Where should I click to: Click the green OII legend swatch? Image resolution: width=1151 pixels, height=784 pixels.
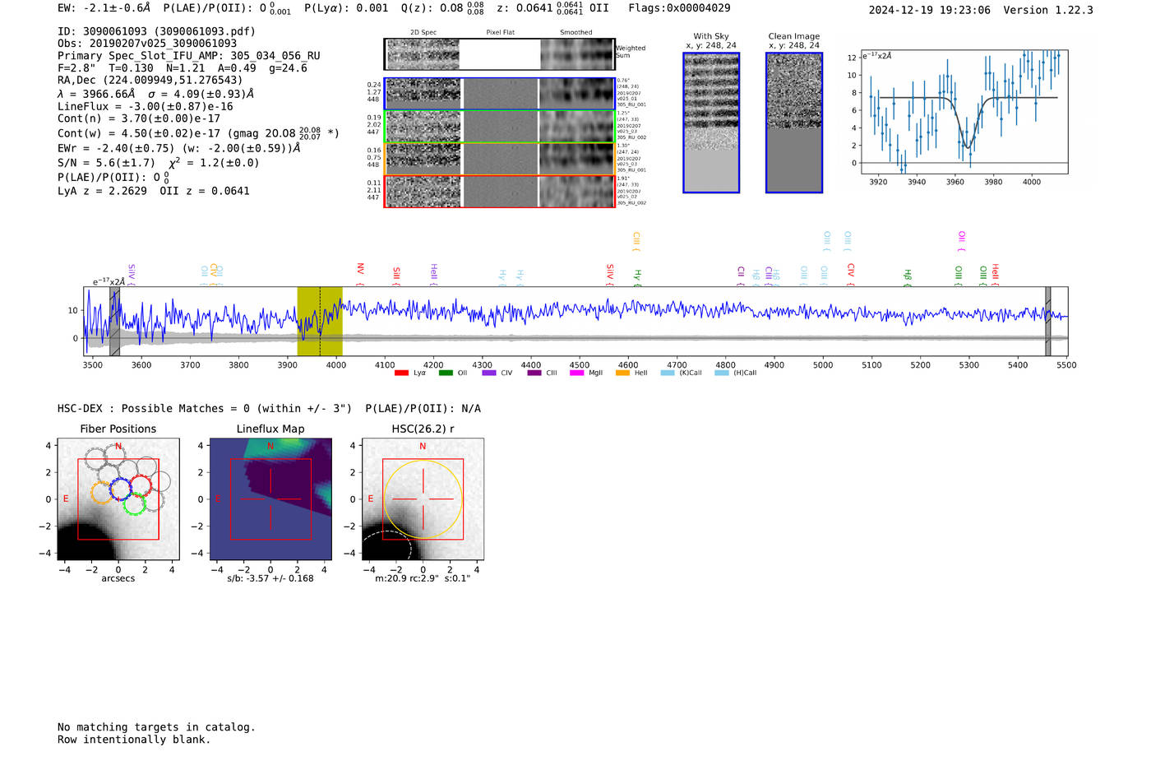tap(446, 373)
